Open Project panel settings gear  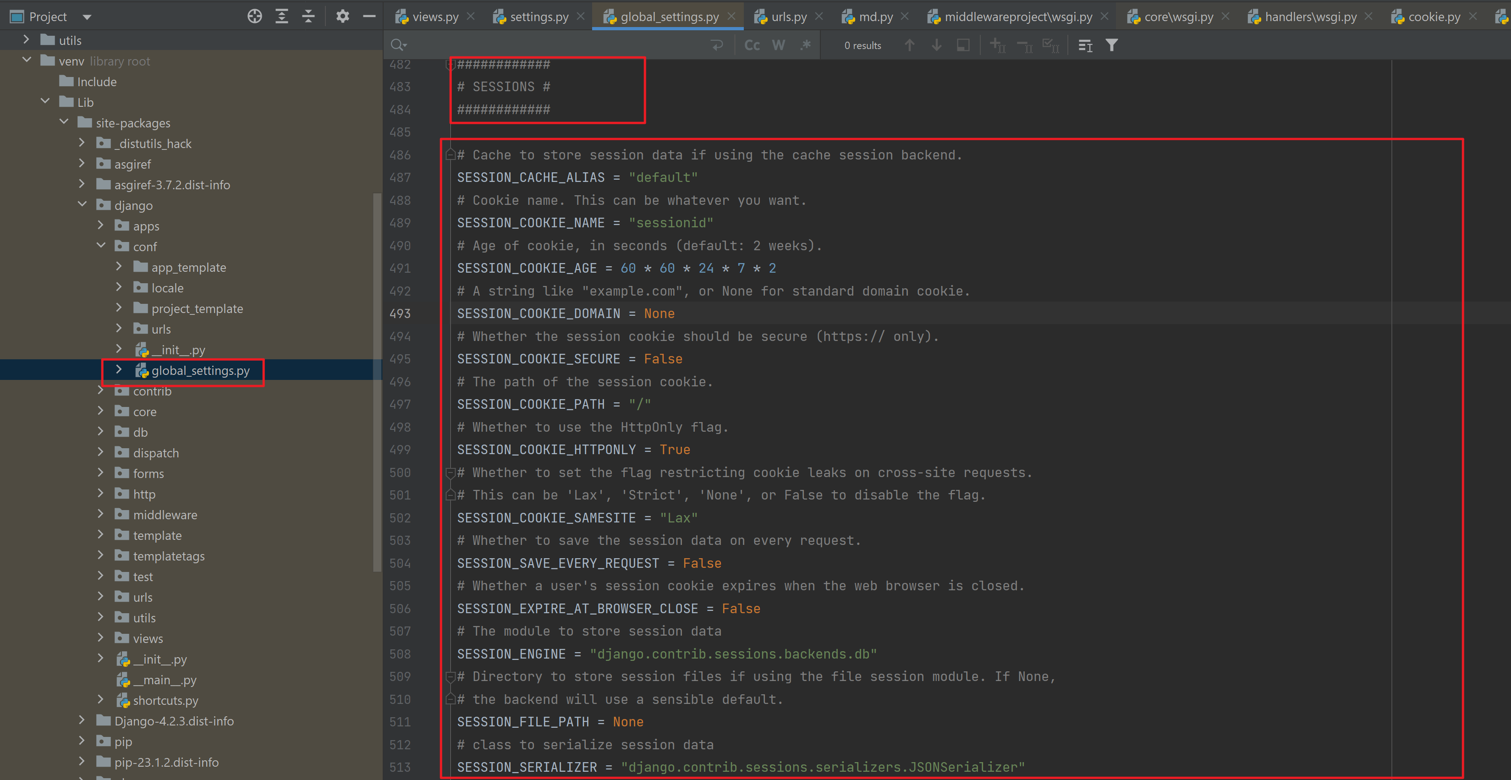(342, 16)
